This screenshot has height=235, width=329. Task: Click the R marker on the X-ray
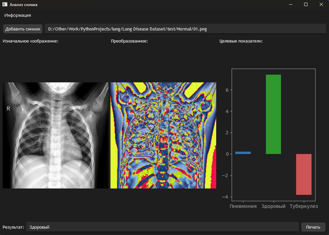click(x=8, y=109)
